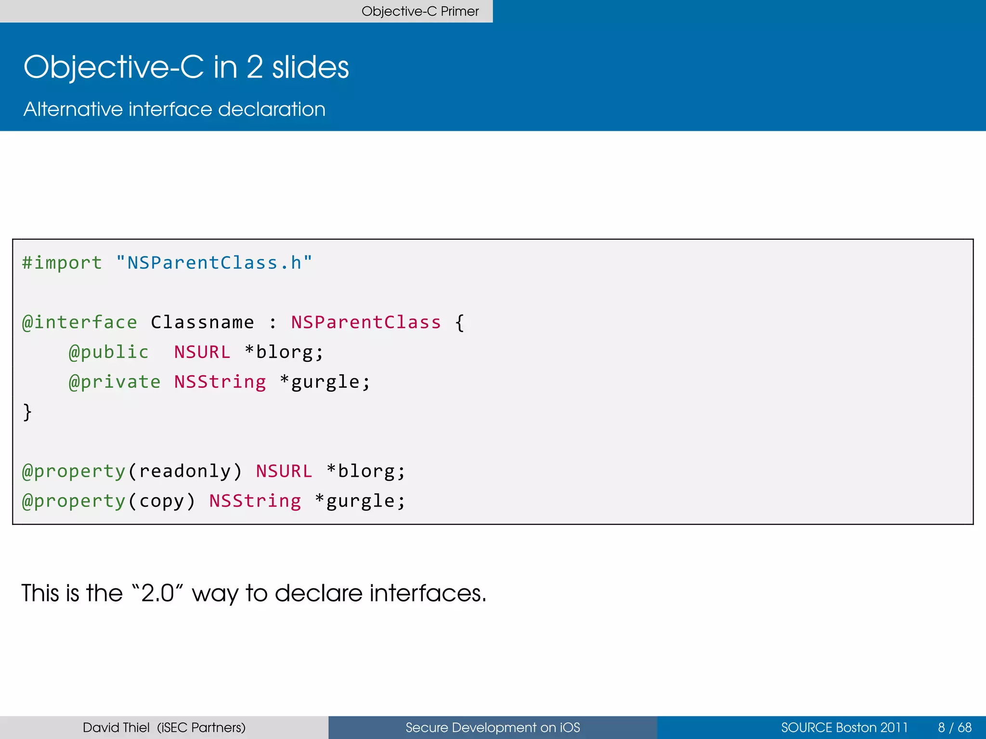The width and height of the screenshot is (986, 739).
Task: Click the 'Objective-C Primer' section header
Action: pos(420,11)
